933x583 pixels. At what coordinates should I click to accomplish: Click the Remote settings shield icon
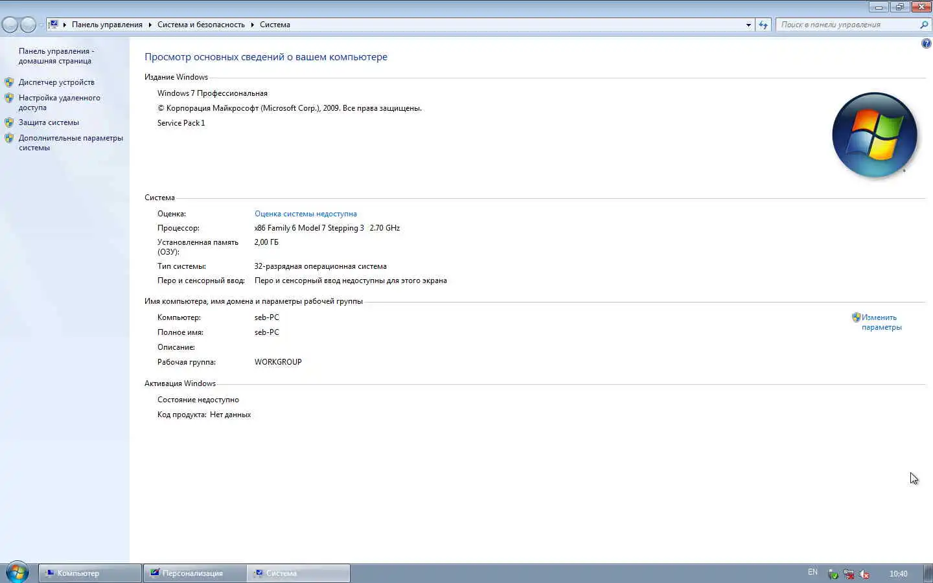tap(9, 98)
